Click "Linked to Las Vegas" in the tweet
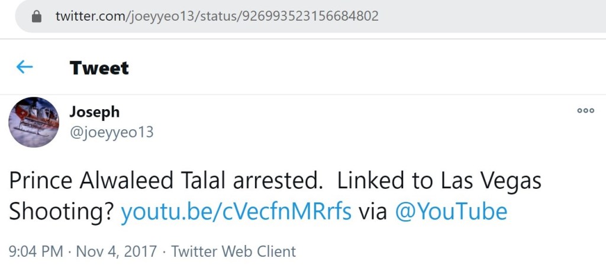 (x=439, y=181)
